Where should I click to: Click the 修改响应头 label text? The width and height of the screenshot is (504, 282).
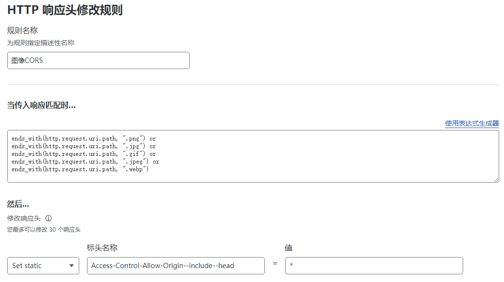(x=24, y=218)
